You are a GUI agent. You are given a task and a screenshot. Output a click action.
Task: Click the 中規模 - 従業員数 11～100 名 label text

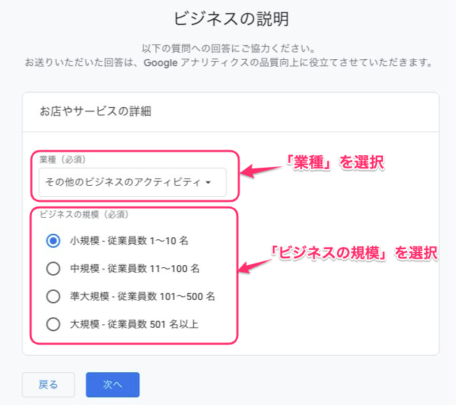click(x=135, y=269)
